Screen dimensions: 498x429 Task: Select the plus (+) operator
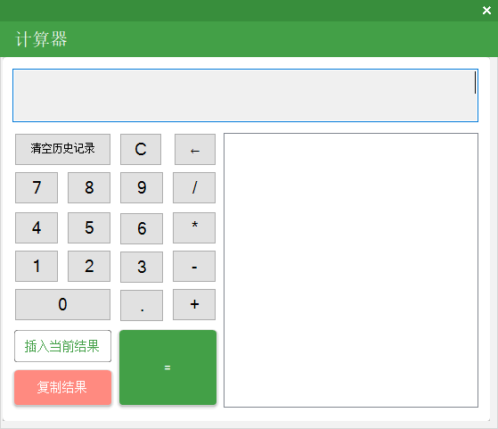click(194, 304)
